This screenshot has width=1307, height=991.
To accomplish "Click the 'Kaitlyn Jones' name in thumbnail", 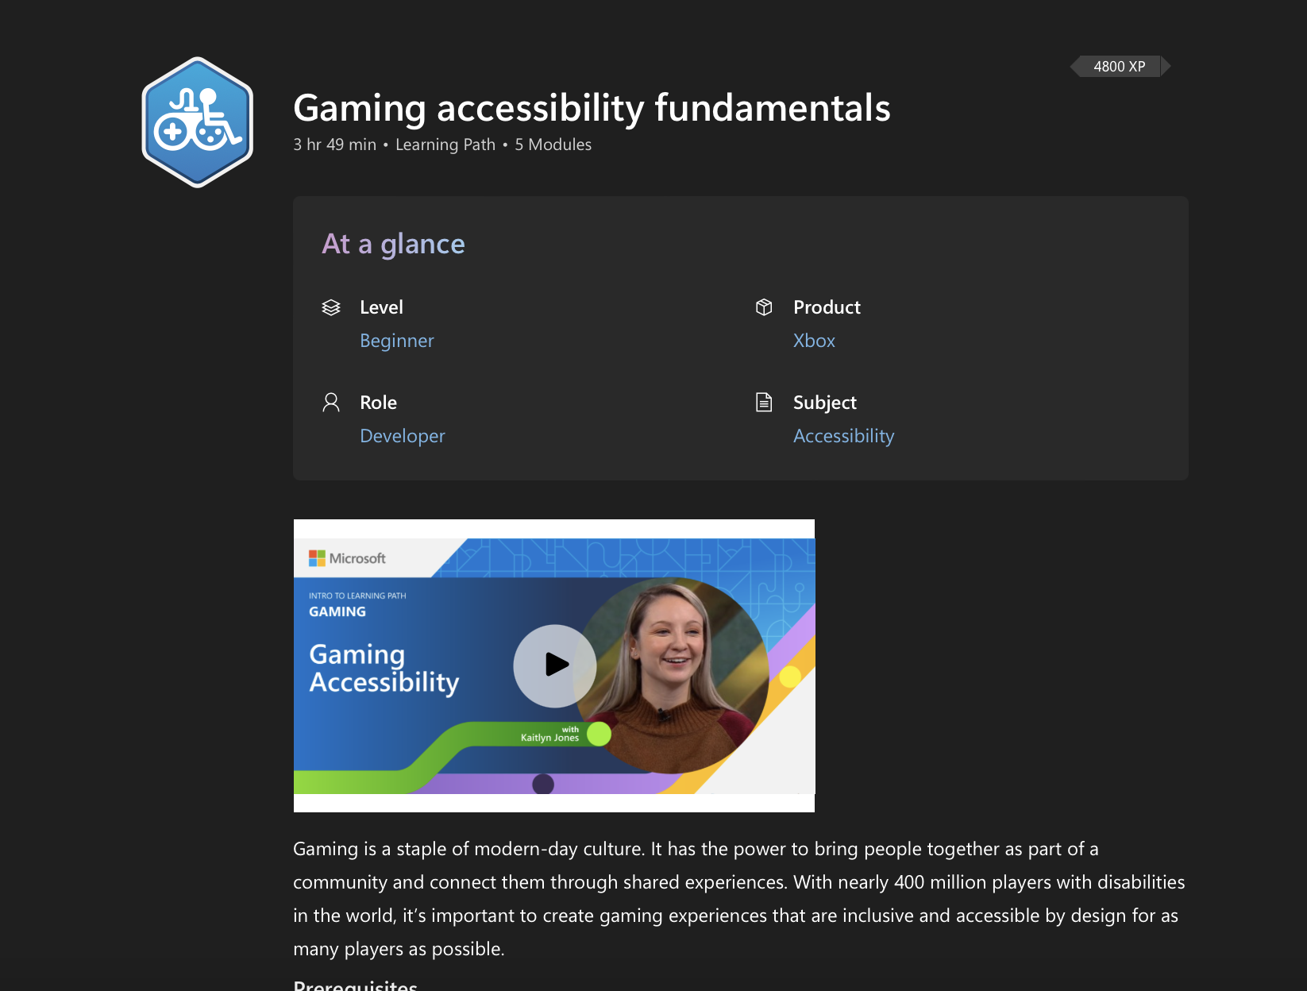I will click(549, 738).
